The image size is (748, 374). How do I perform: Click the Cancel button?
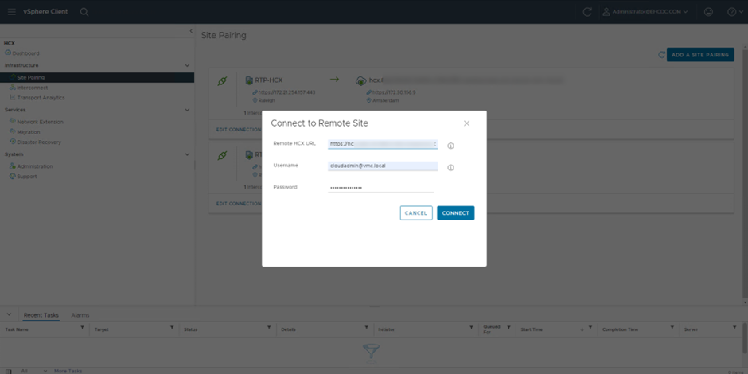[415, 213]
